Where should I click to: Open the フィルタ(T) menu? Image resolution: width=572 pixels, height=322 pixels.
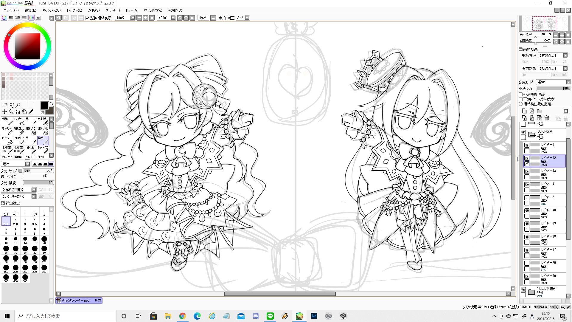click(112, 10)
